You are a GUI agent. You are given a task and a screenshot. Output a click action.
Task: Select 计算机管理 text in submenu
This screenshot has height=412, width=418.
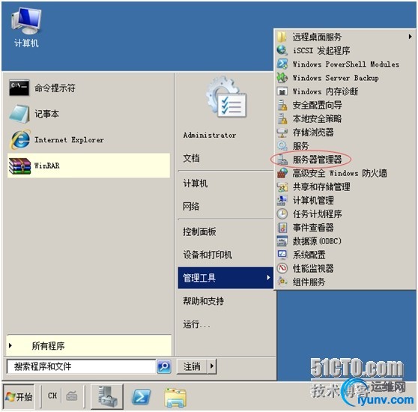(313, 200)
